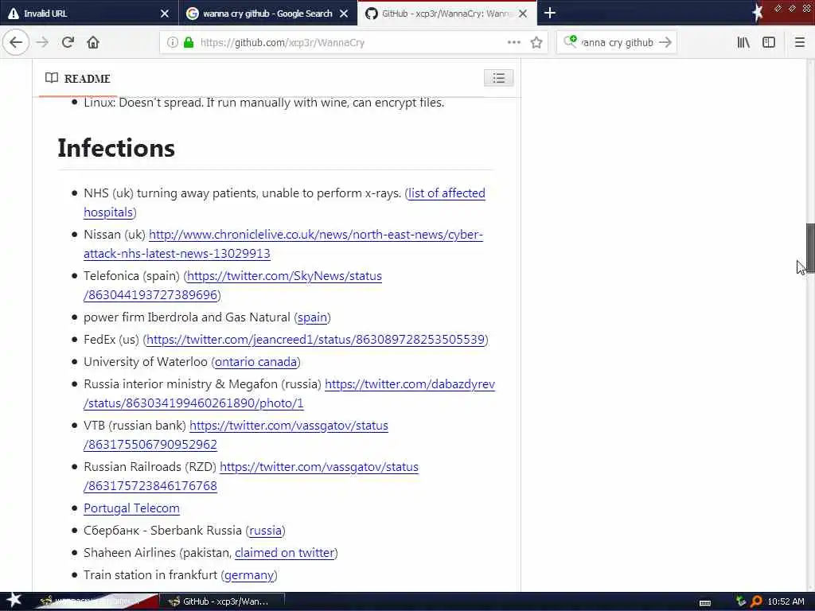Click the green secure padlock icon
The image size is (815, 611).
click(x=189, y=43)
